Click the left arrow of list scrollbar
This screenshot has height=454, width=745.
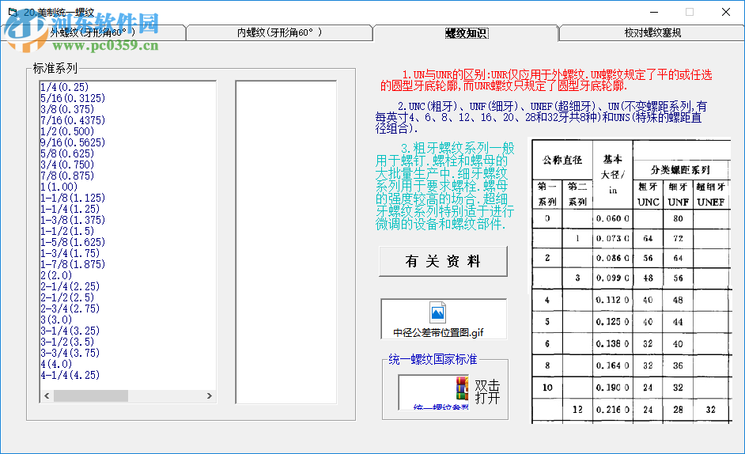tap(47, 395)
